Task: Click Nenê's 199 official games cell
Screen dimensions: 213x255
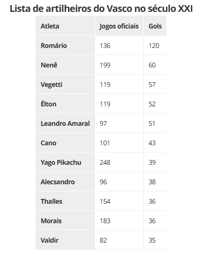Action: (x=119, y=65)
